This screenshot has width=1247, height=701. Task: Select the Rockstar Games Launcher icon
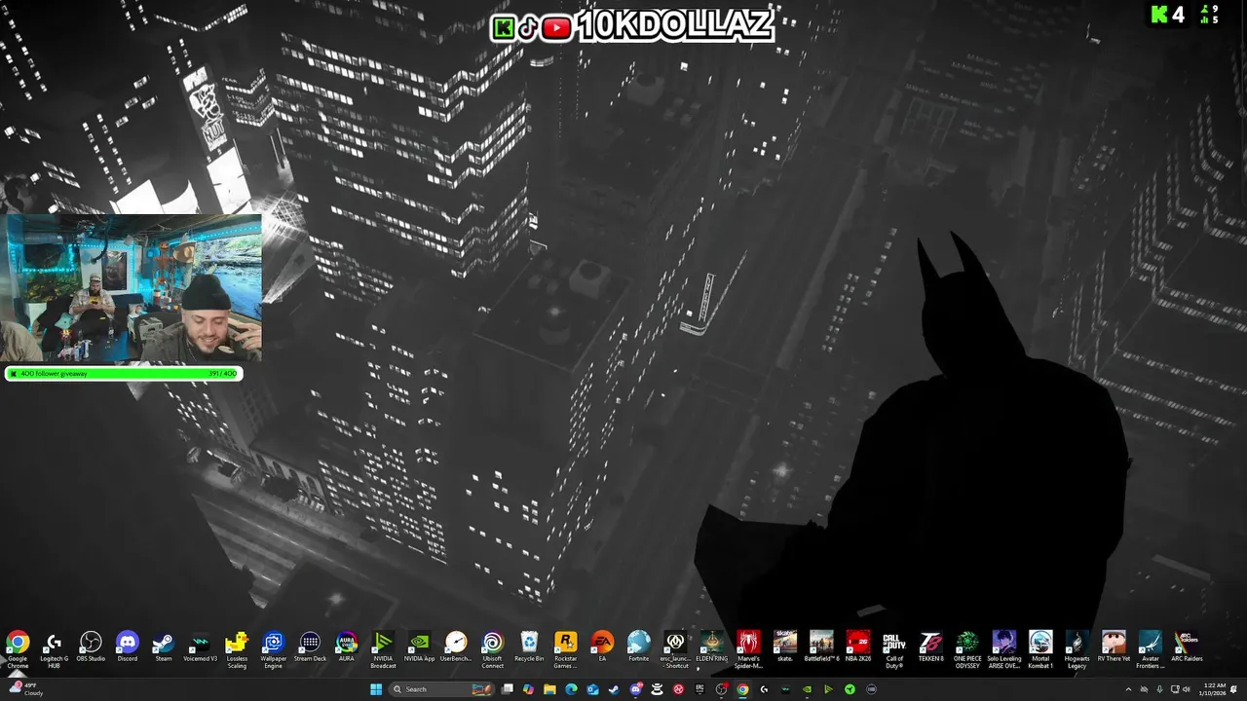[x=565, y=646]
